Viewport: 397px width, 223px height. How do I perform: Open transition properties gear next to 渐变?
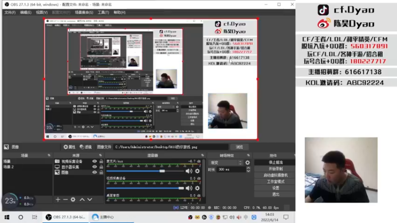(248, 163)
